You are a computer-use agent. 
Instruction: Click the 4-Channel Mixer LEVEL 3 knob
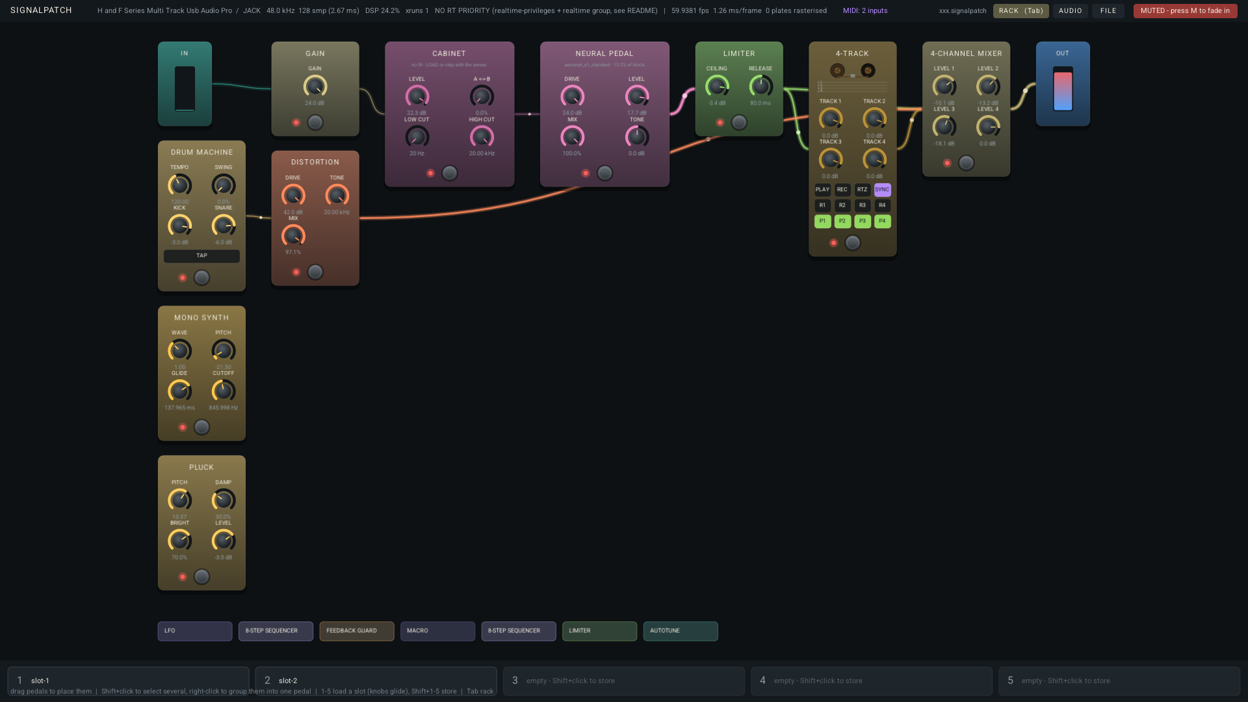click(x=944, y=127)
